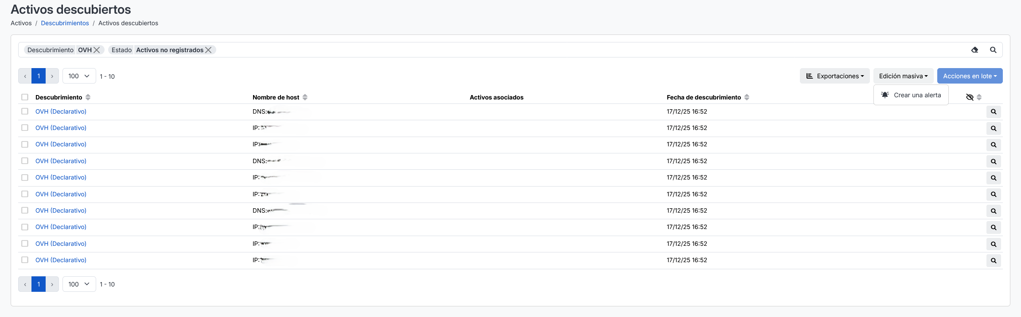The image size is (1021, 317).
Task: Open the Acciones en lote dropdown
Action: [x=970, y=76]
